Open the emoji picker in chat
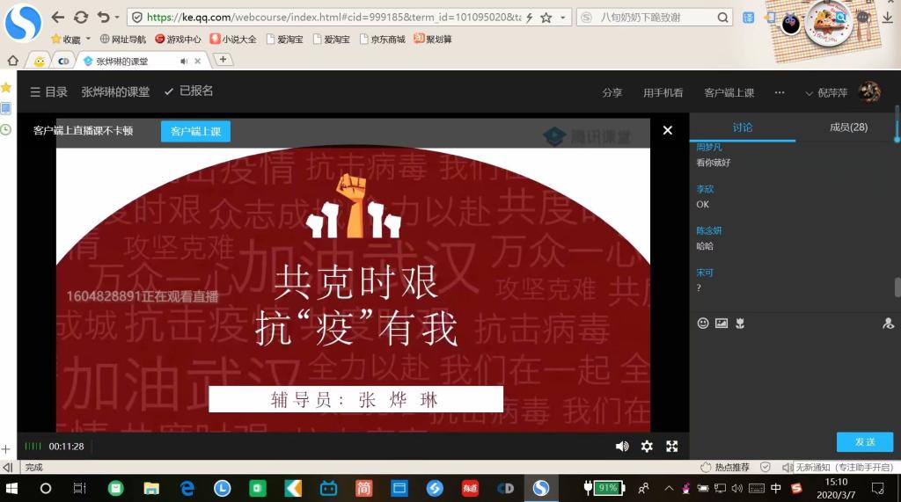This screenshot has width=901, height=502. [703, 324]
